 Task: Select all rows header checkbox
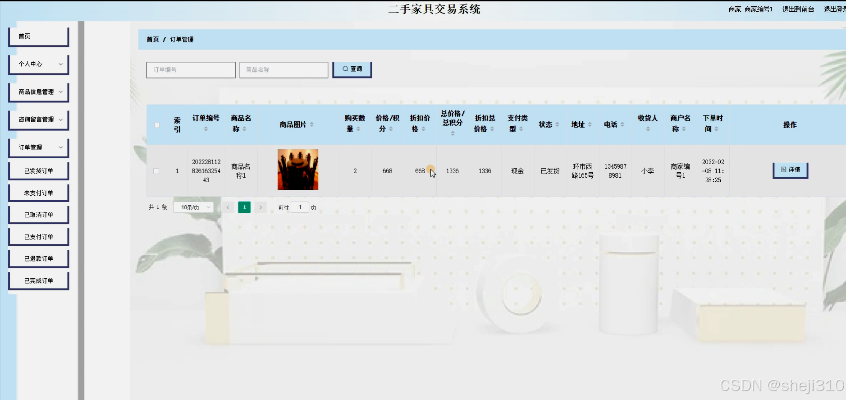pos(157,125)
